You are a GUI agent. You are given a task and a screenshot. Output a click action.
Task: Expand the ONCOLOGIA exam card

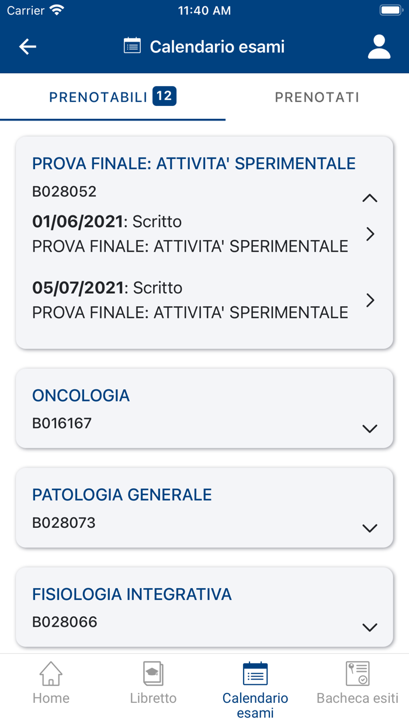(x=370, y=428)
